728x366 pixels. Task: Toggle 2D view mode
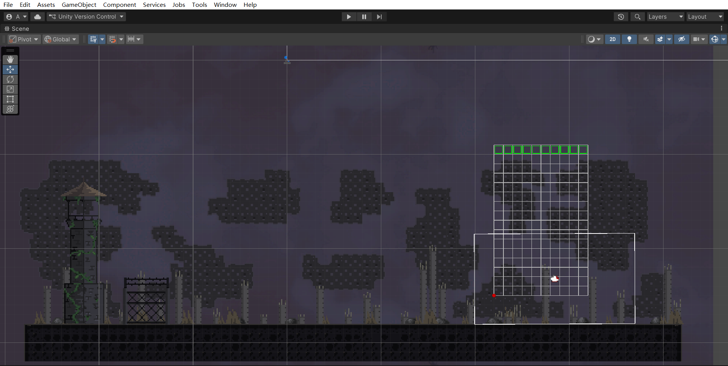click(612, 39)
